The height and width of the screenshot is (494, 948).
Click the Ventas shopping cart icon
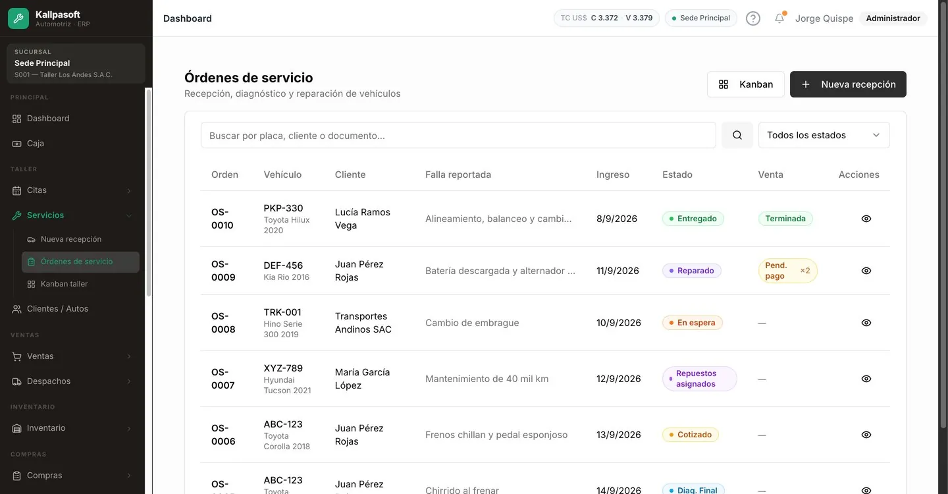point(17,356)
